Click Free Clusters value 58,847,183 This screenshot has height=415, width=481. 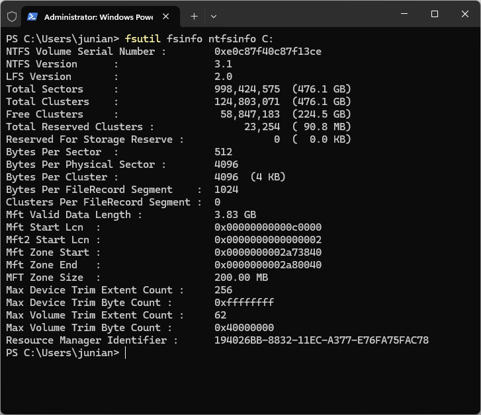tap(250, 114)
